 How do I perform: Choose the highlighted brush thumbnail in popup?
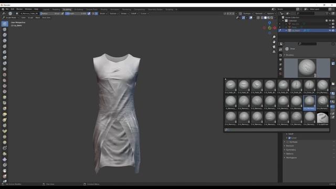point(309,103)
